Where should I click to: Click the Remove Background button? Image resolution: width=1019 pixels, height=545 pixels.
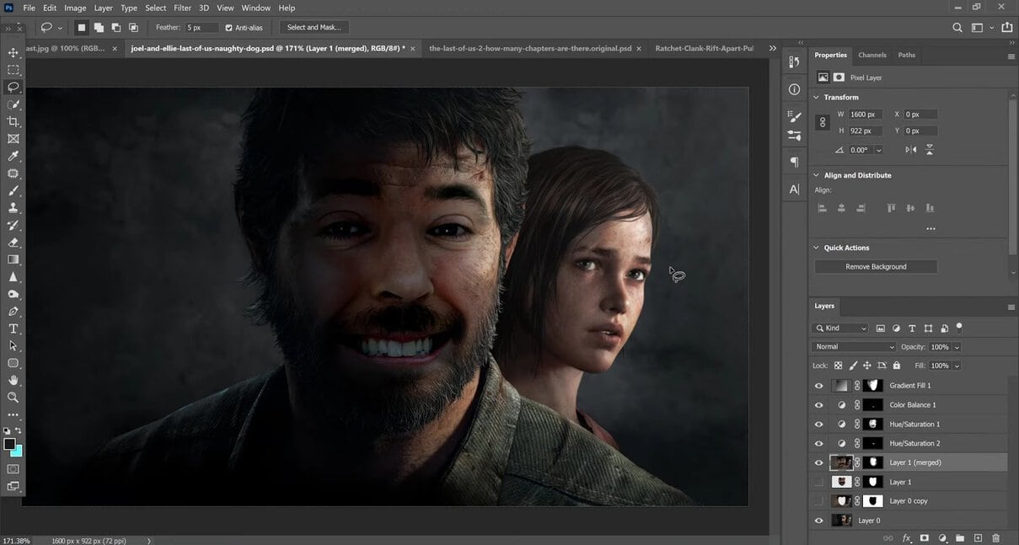pyautogui.click(x=876, y=266)
